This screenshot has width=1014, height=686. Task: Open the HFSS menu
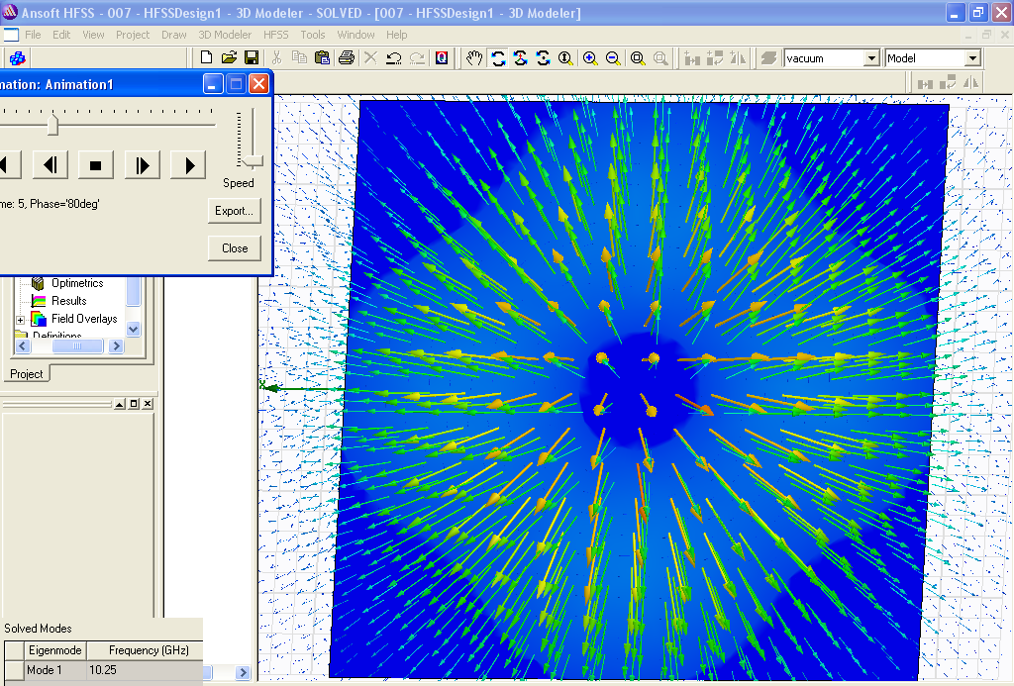tap(276, 35)
